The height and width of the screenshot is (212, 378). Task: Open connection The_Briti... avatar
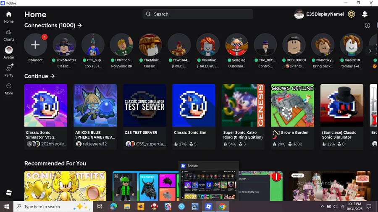265,45
